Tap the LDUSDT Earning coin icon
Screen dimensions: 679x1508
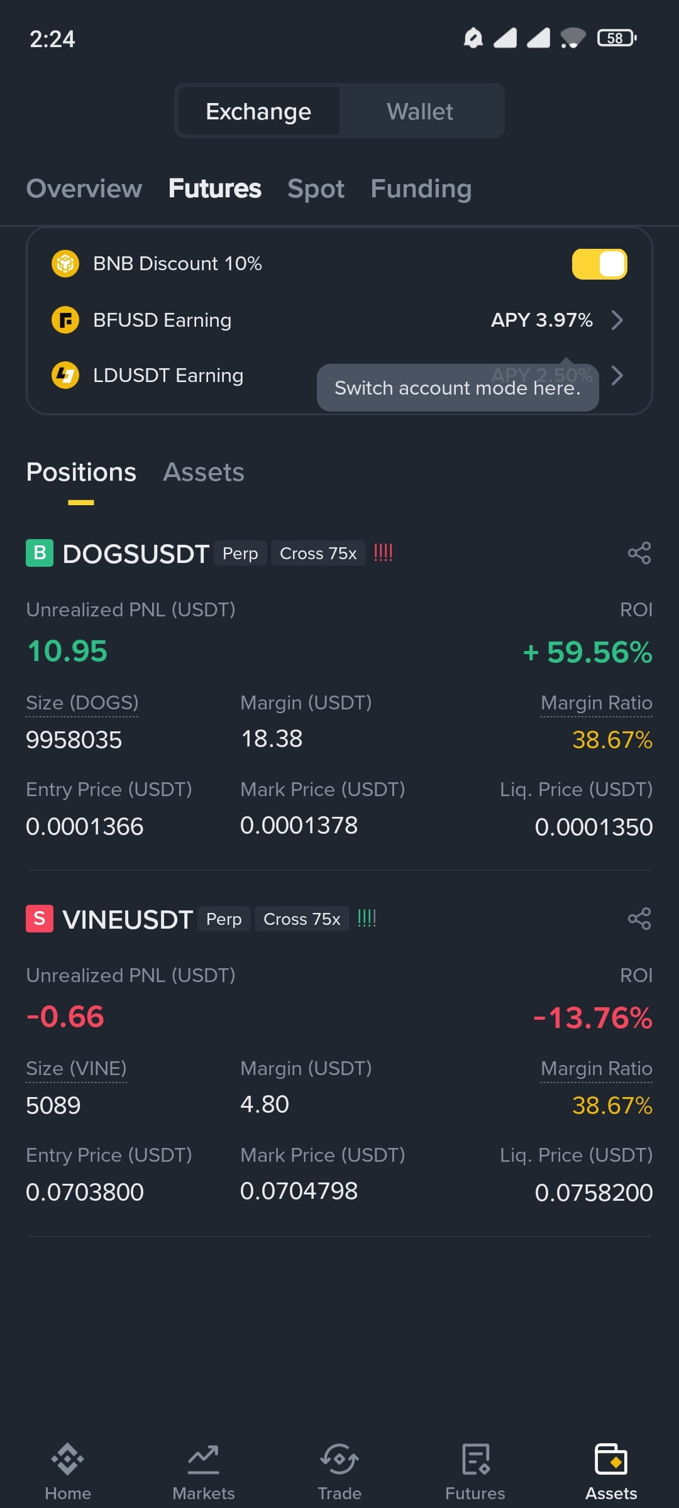[x=65, y=375]
